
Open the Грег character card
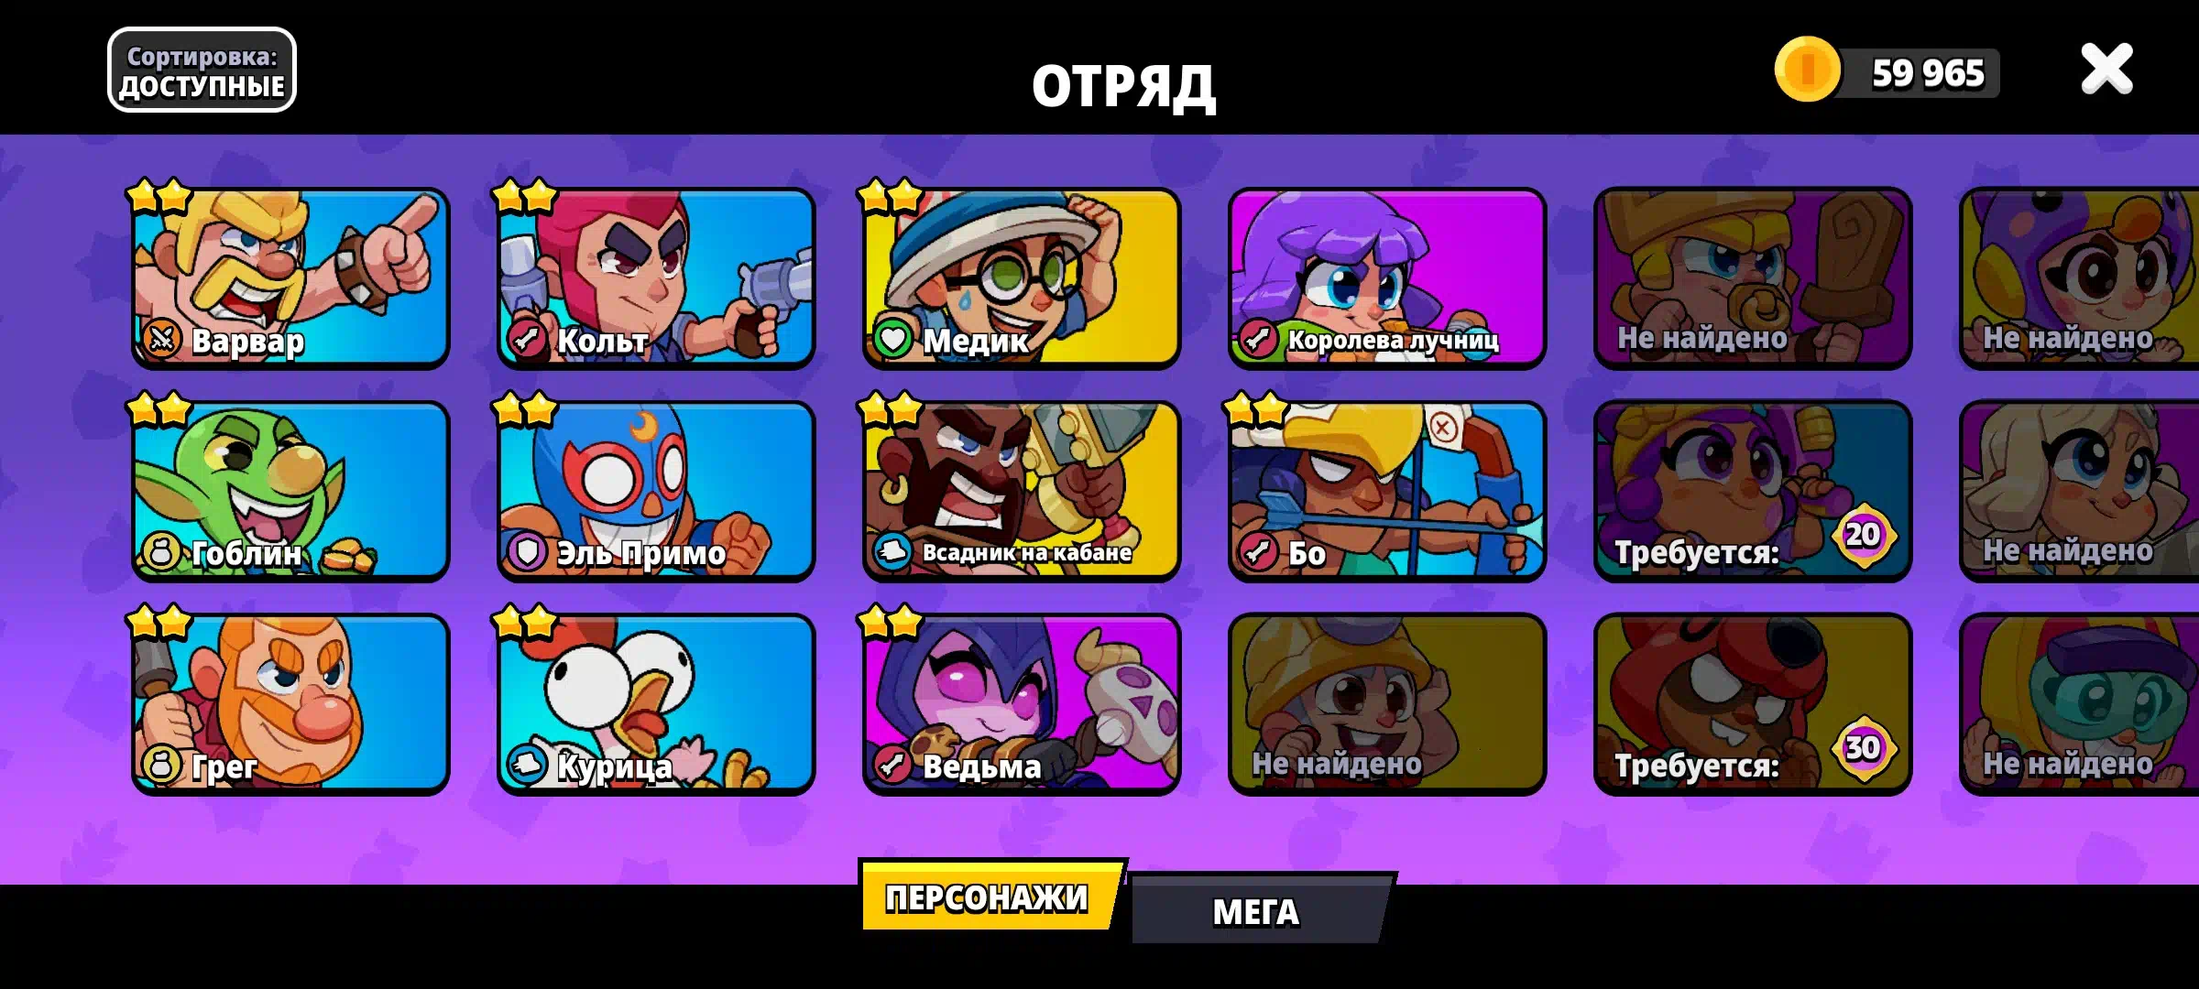pyautogui.click(x=290, y=703)
